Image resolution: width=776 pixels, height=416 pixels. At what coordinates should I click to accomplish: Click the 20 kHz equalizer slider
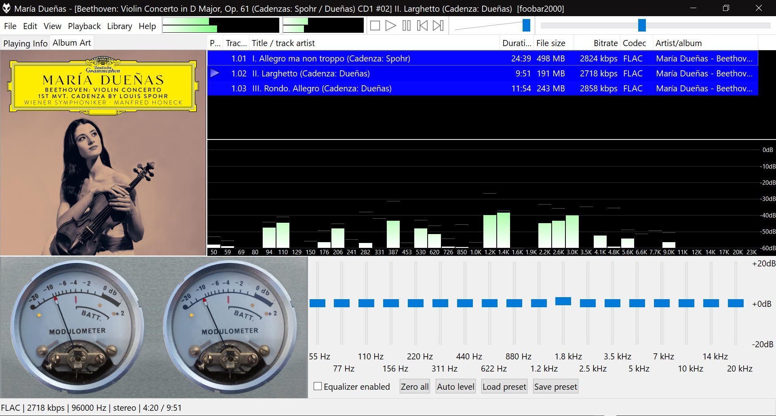point(736,303)
